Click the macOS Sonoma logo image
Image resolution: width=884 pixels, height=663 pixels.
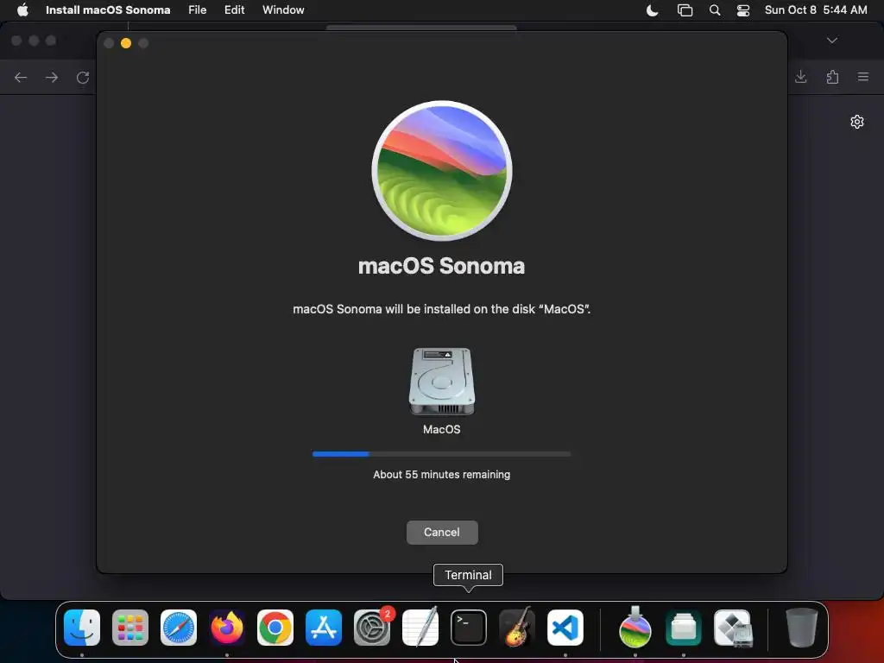[x=442, y=171]
